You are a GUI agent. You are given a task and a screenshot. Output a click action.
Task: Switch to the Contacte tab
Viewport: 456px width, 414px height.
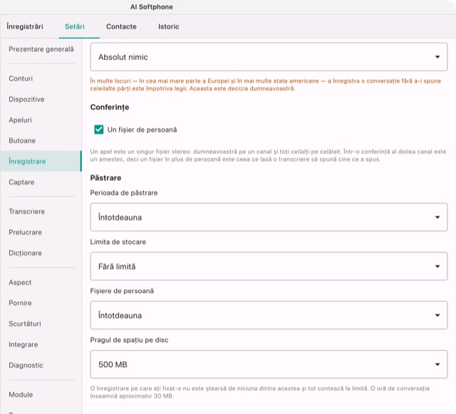(121, 26)
